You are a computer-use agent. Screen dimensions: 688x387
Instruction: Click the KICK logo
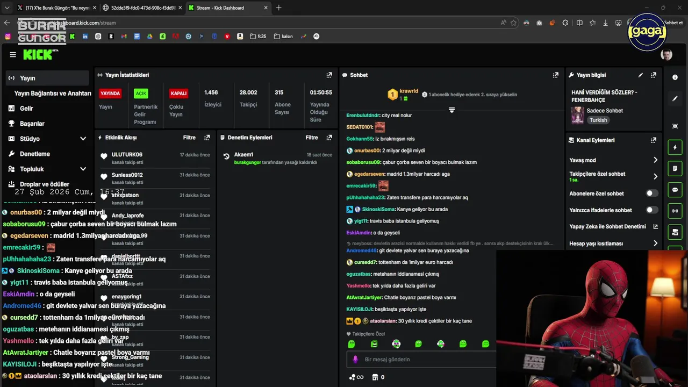point(40,54)
